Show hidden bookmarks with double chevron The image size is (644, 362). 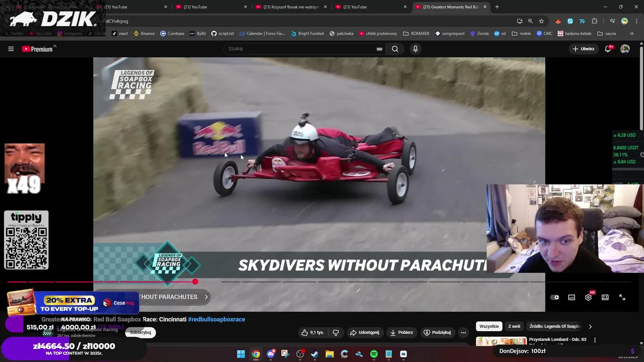click(631, 34)
